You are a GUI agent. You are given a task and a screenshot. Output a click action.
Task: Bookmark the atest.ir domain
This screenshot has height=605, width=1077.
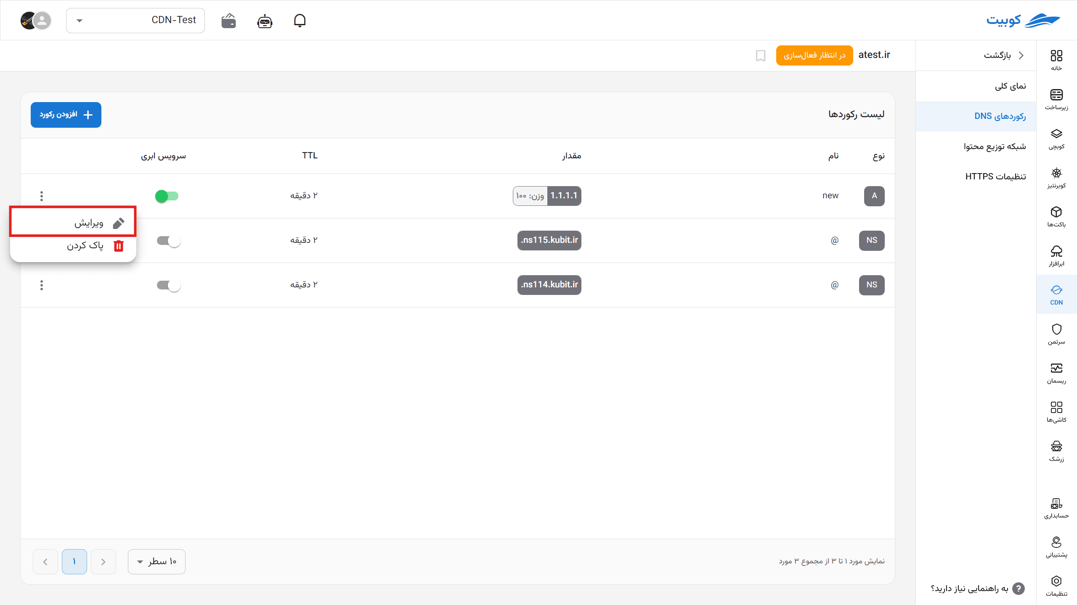click(761, 55)
